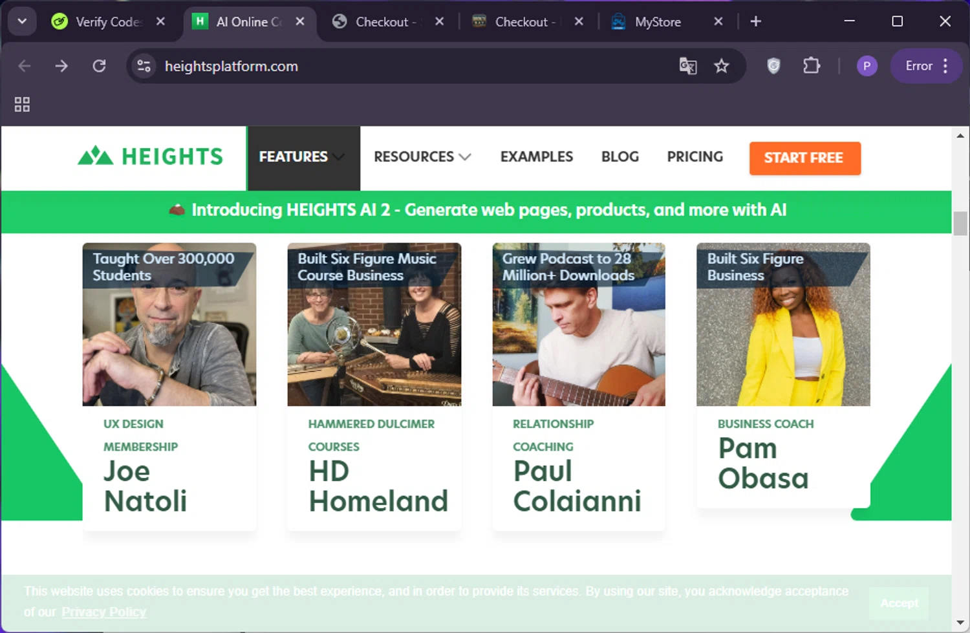Close the second Checkout tab
This screenshot has height=633, width=970.
[579, 21]
